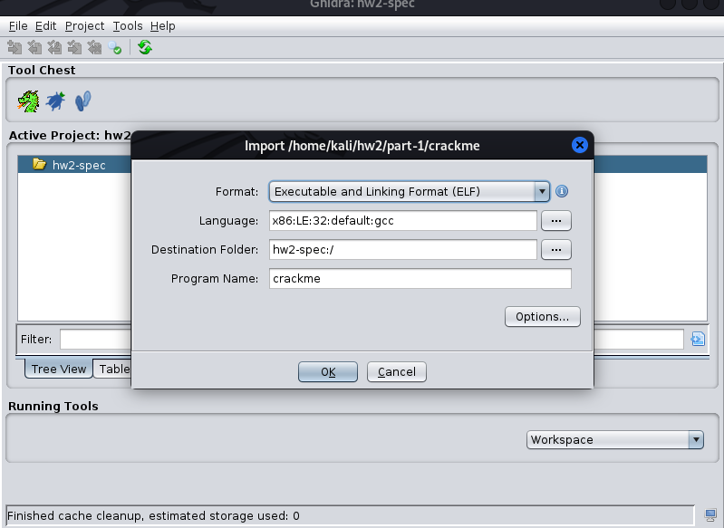
Task: Browse languages with the Language ellipsis button
Action: click(x=555, y=221)
